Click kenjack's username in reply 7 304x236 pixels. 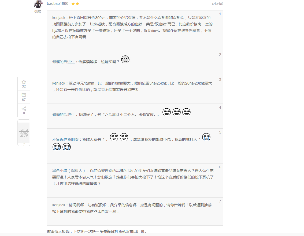(x=59, y=205)
